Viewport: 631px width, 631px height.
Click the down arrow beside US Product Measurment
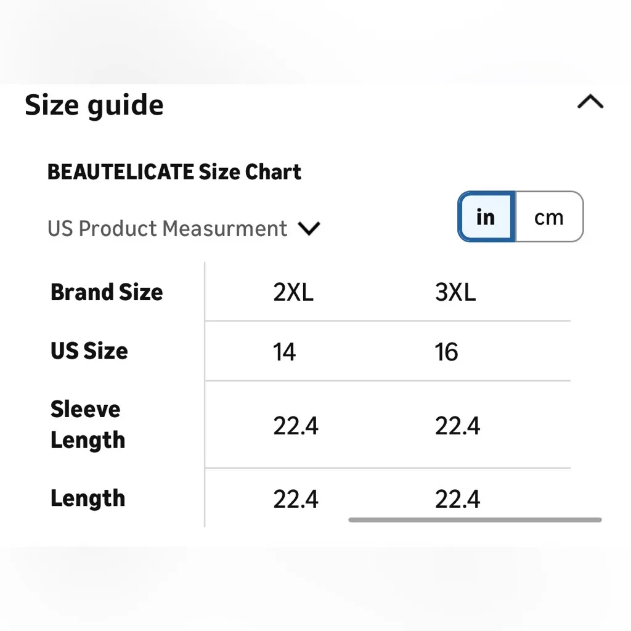click(x=309, y=229)
